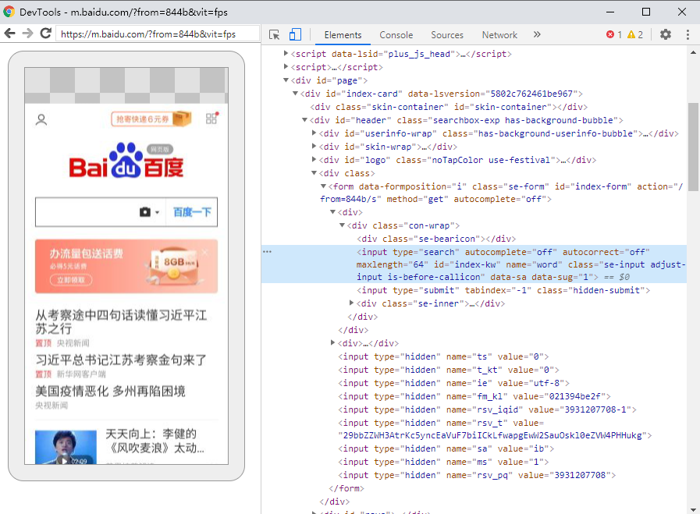Go back with the back arrow
This screenshot has height=514, width=700.
pos(10,34)
